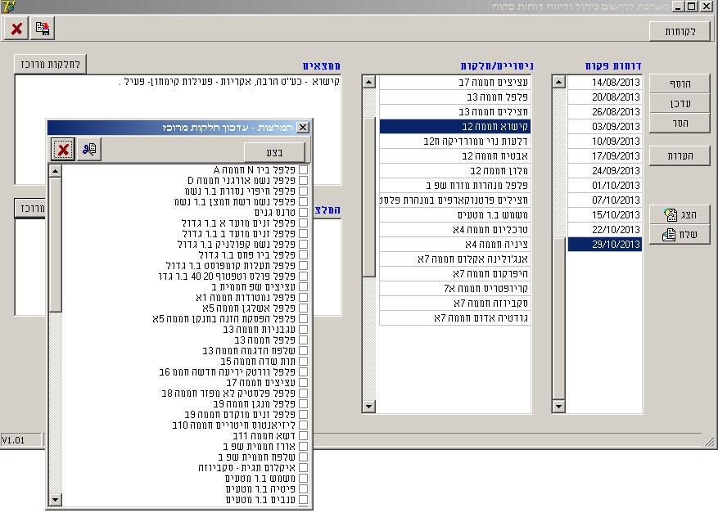Close the המלצות dialog via title bar X

pyautogui.click(x=303, y=127)
